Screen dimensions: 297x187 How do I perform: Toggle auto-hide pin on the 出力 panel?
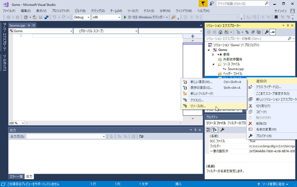coord(195,130)
